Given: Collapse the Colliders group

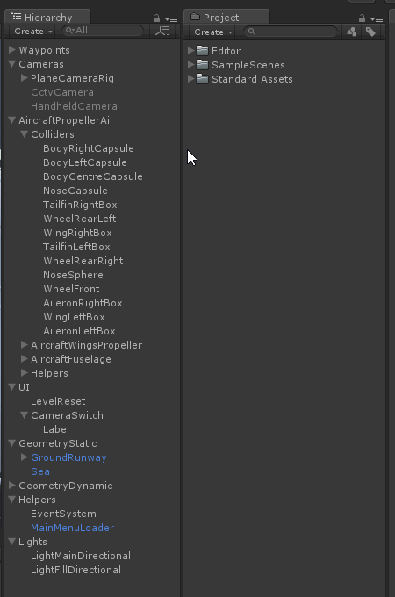Looking at the screenshot, I should pos(24,134).
